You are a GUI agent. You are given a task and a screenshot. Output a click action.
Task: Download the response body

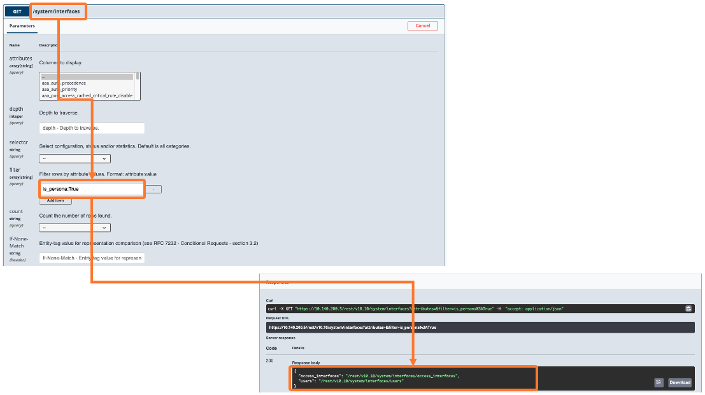coord(680,382)
